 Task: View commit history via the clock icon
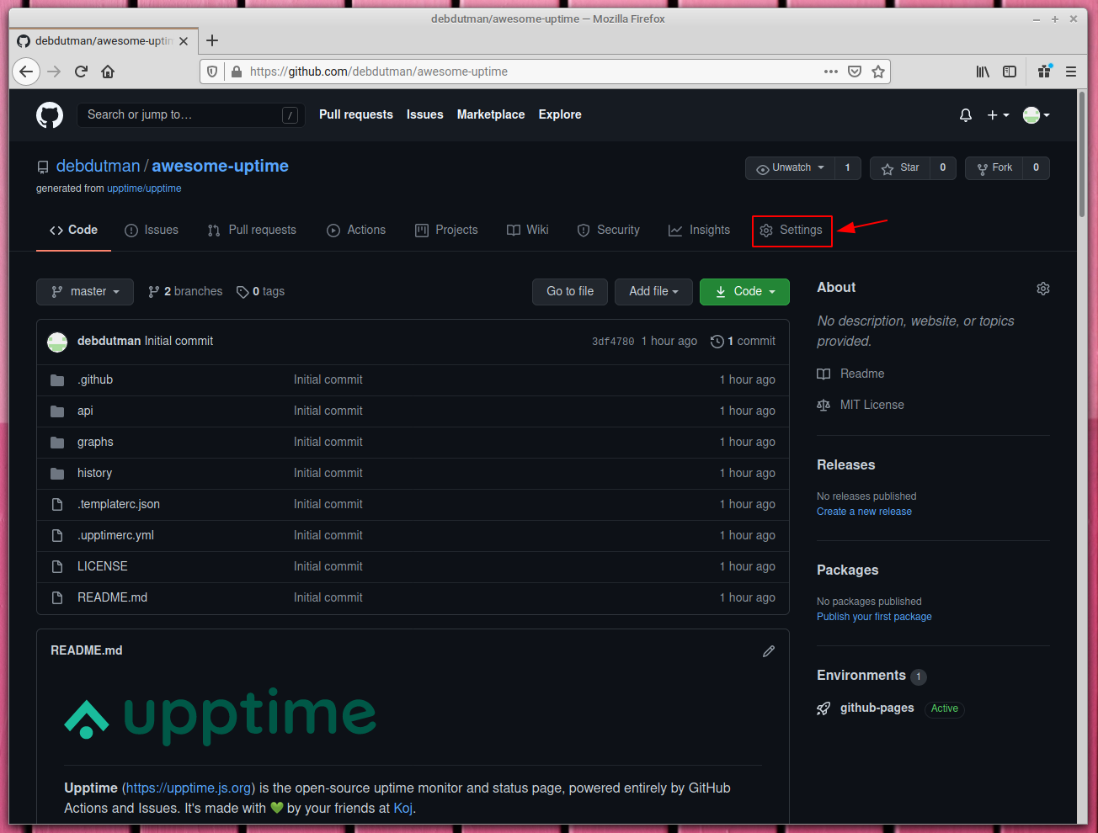(717, 341)
